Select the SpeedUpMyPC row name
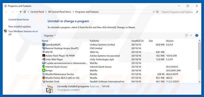Screen dimensions: 204x97 [53, 45]
